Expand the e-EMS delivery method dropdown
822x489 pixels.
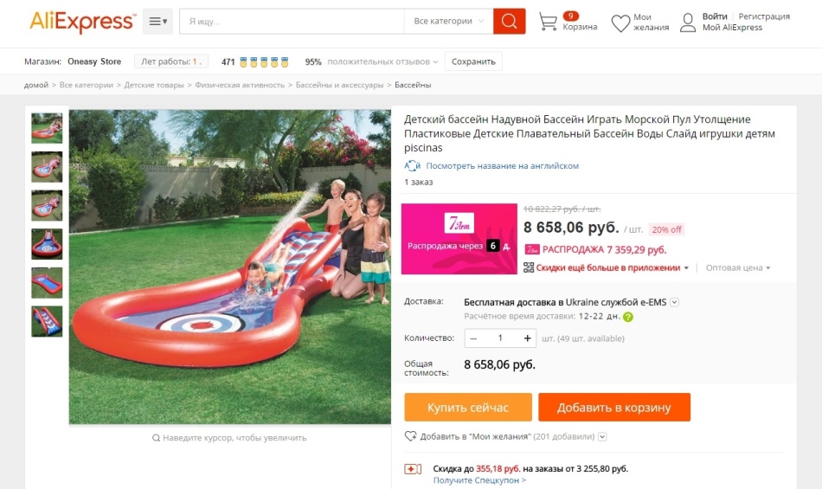point(675,302)
